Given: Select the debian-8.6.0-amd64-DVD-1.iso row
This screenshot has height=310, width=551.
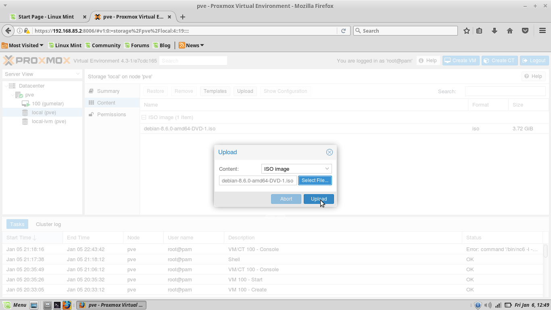Looking at the screenshot, I should click(344, 129).
